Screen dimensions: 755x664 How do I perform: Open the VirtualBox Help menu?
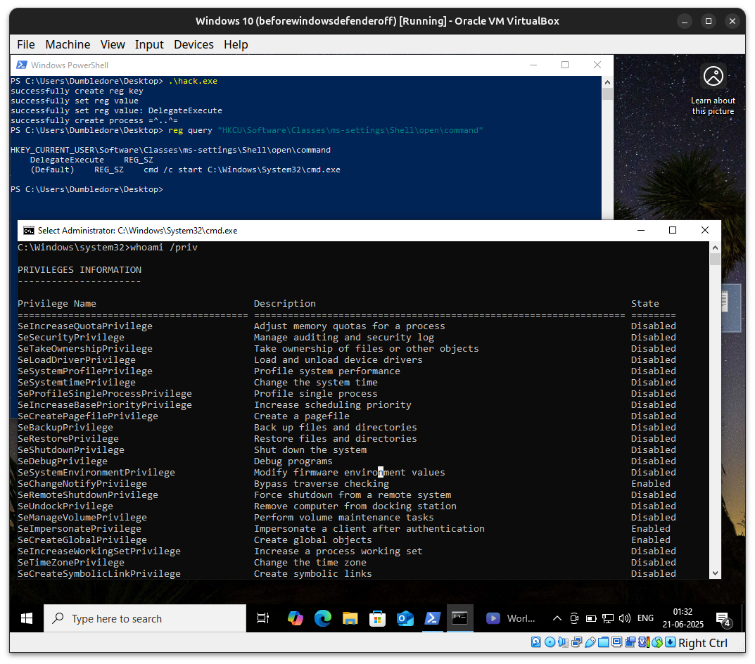coord(236,45)
